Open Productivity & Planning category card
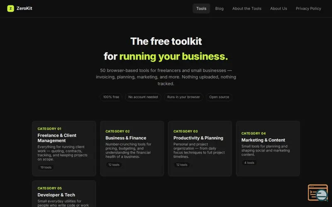The width and height of the screenshot is (332, 207). point(200,149)
